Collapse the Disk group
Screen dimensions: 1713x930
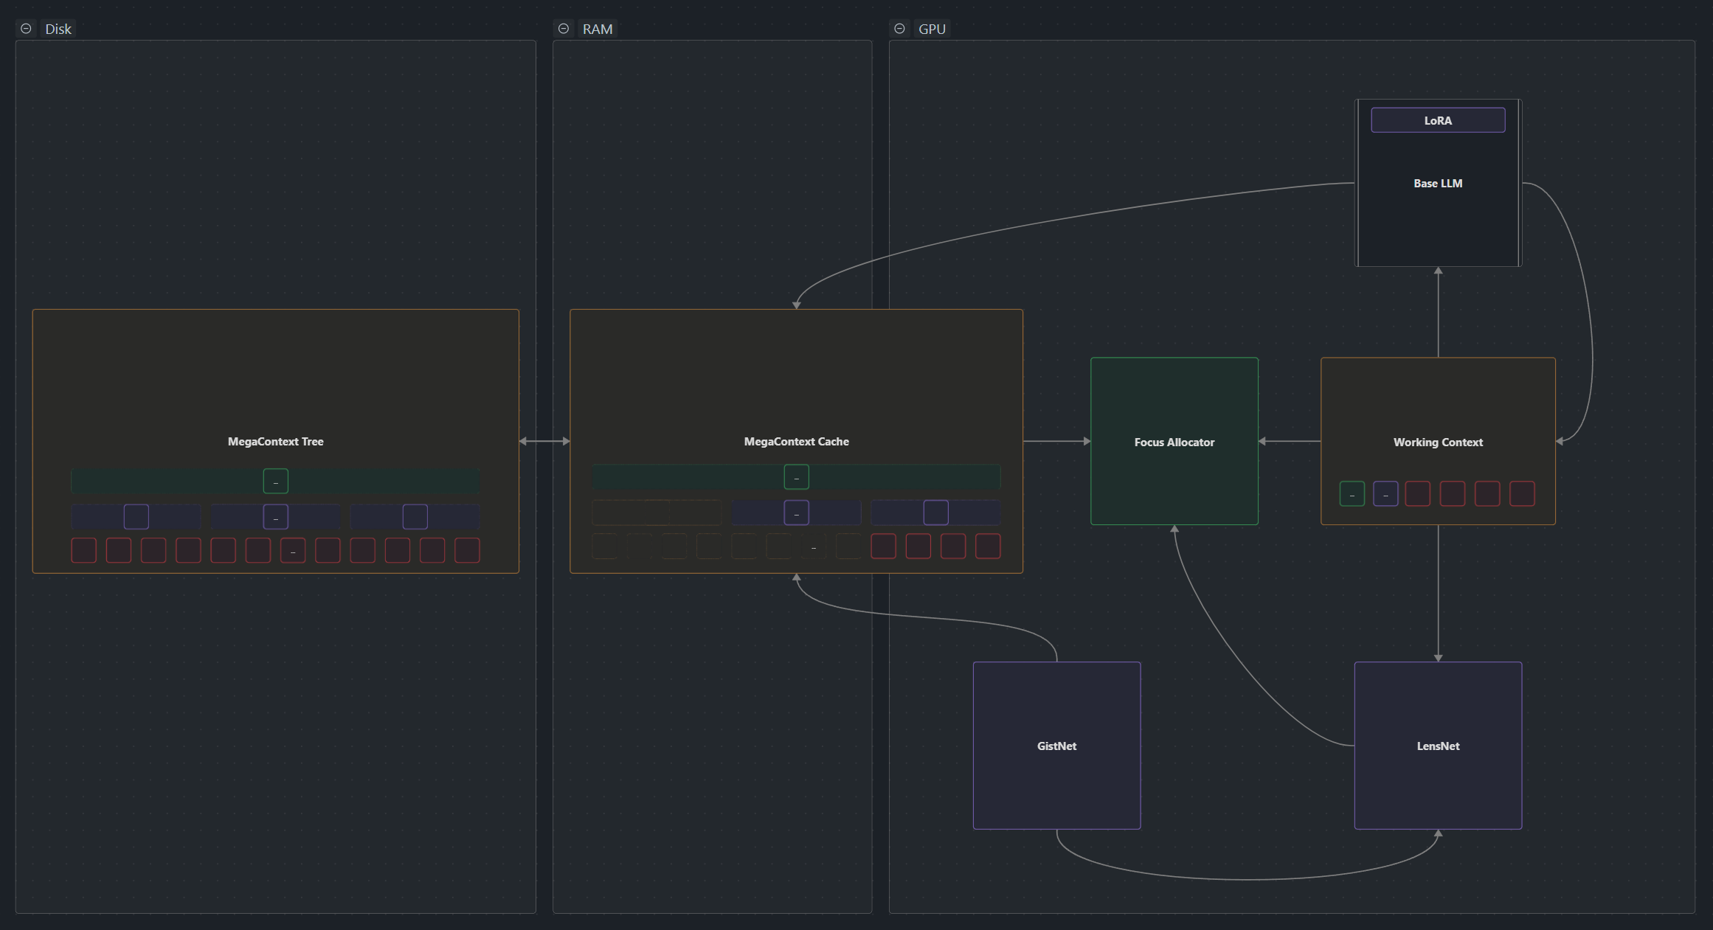26,29
